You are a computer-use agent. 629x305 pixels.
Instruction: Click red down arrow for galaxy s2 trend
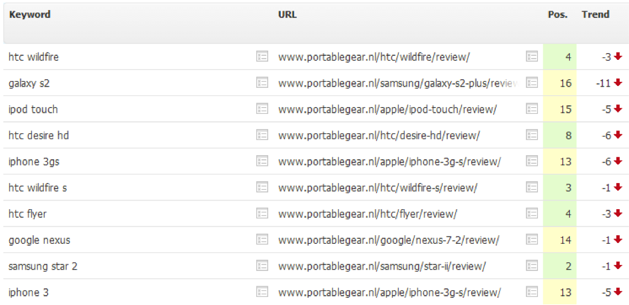[618, 83]
